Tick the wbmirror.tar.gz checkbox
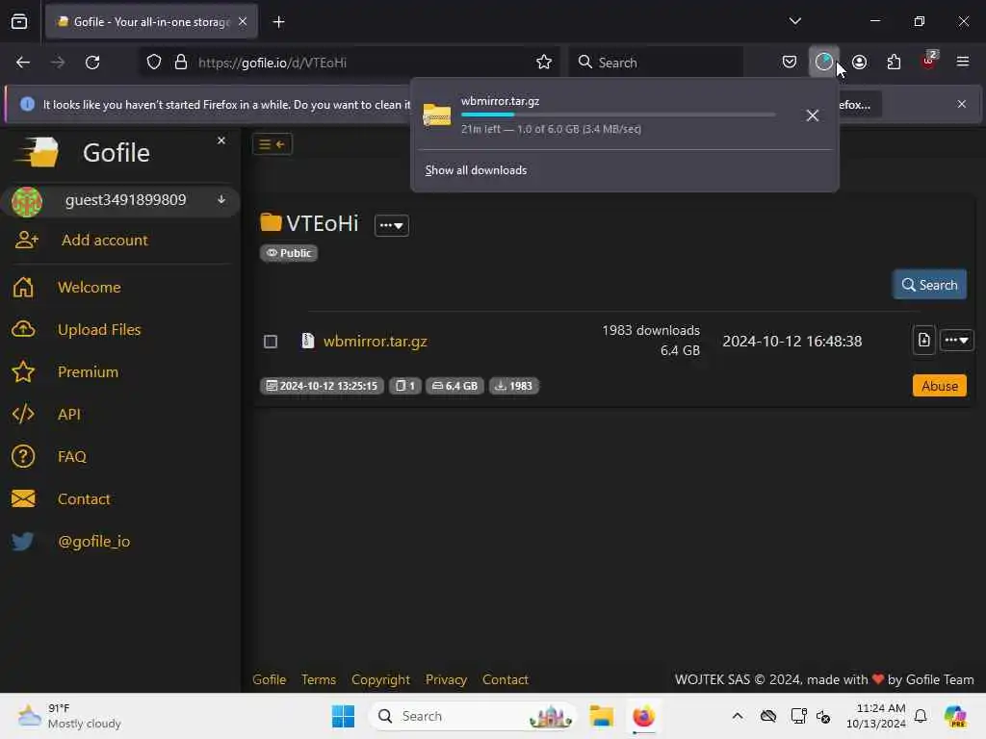Image resolution: width=986 pixels, height=739 pixels. [x=271, y=342]
